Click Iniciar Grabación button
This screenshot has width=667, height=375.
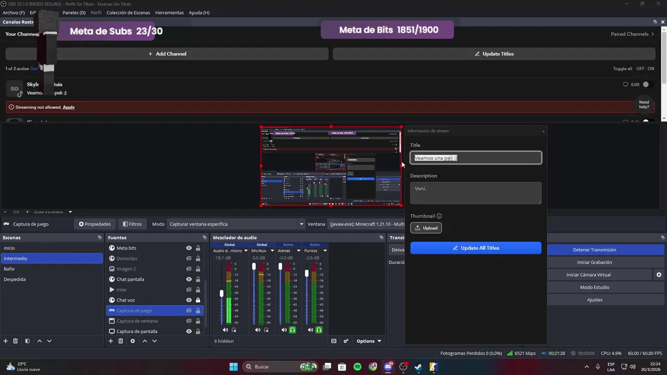(x=595, y=262)
